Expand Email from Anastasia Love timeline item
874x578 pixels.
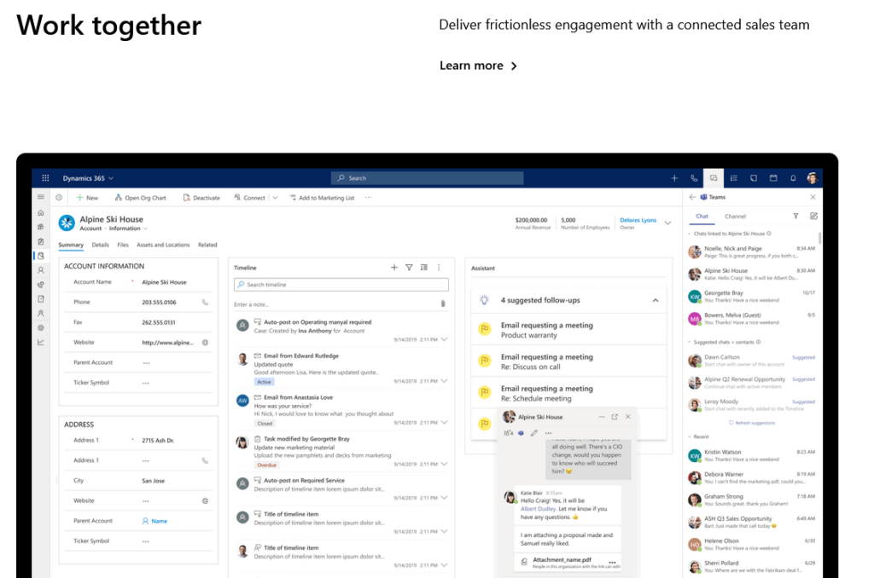444,423
